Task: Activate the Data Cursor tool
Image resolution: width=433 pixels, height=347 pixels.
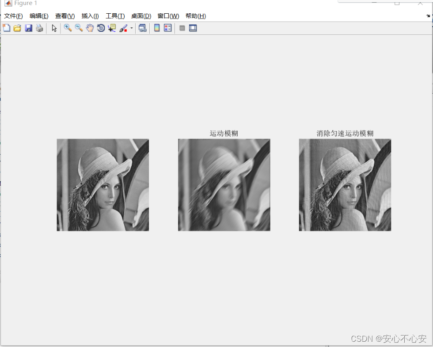Action: [112, 28]
